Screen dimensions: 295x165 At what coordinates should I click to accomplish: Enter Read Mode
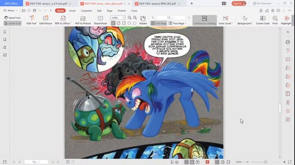(x=100, y=20)
